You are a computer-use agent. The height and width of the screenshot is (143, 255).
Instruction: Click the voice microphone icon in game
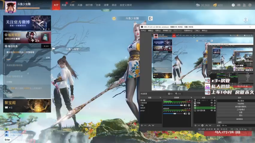(x=245, y=20)
